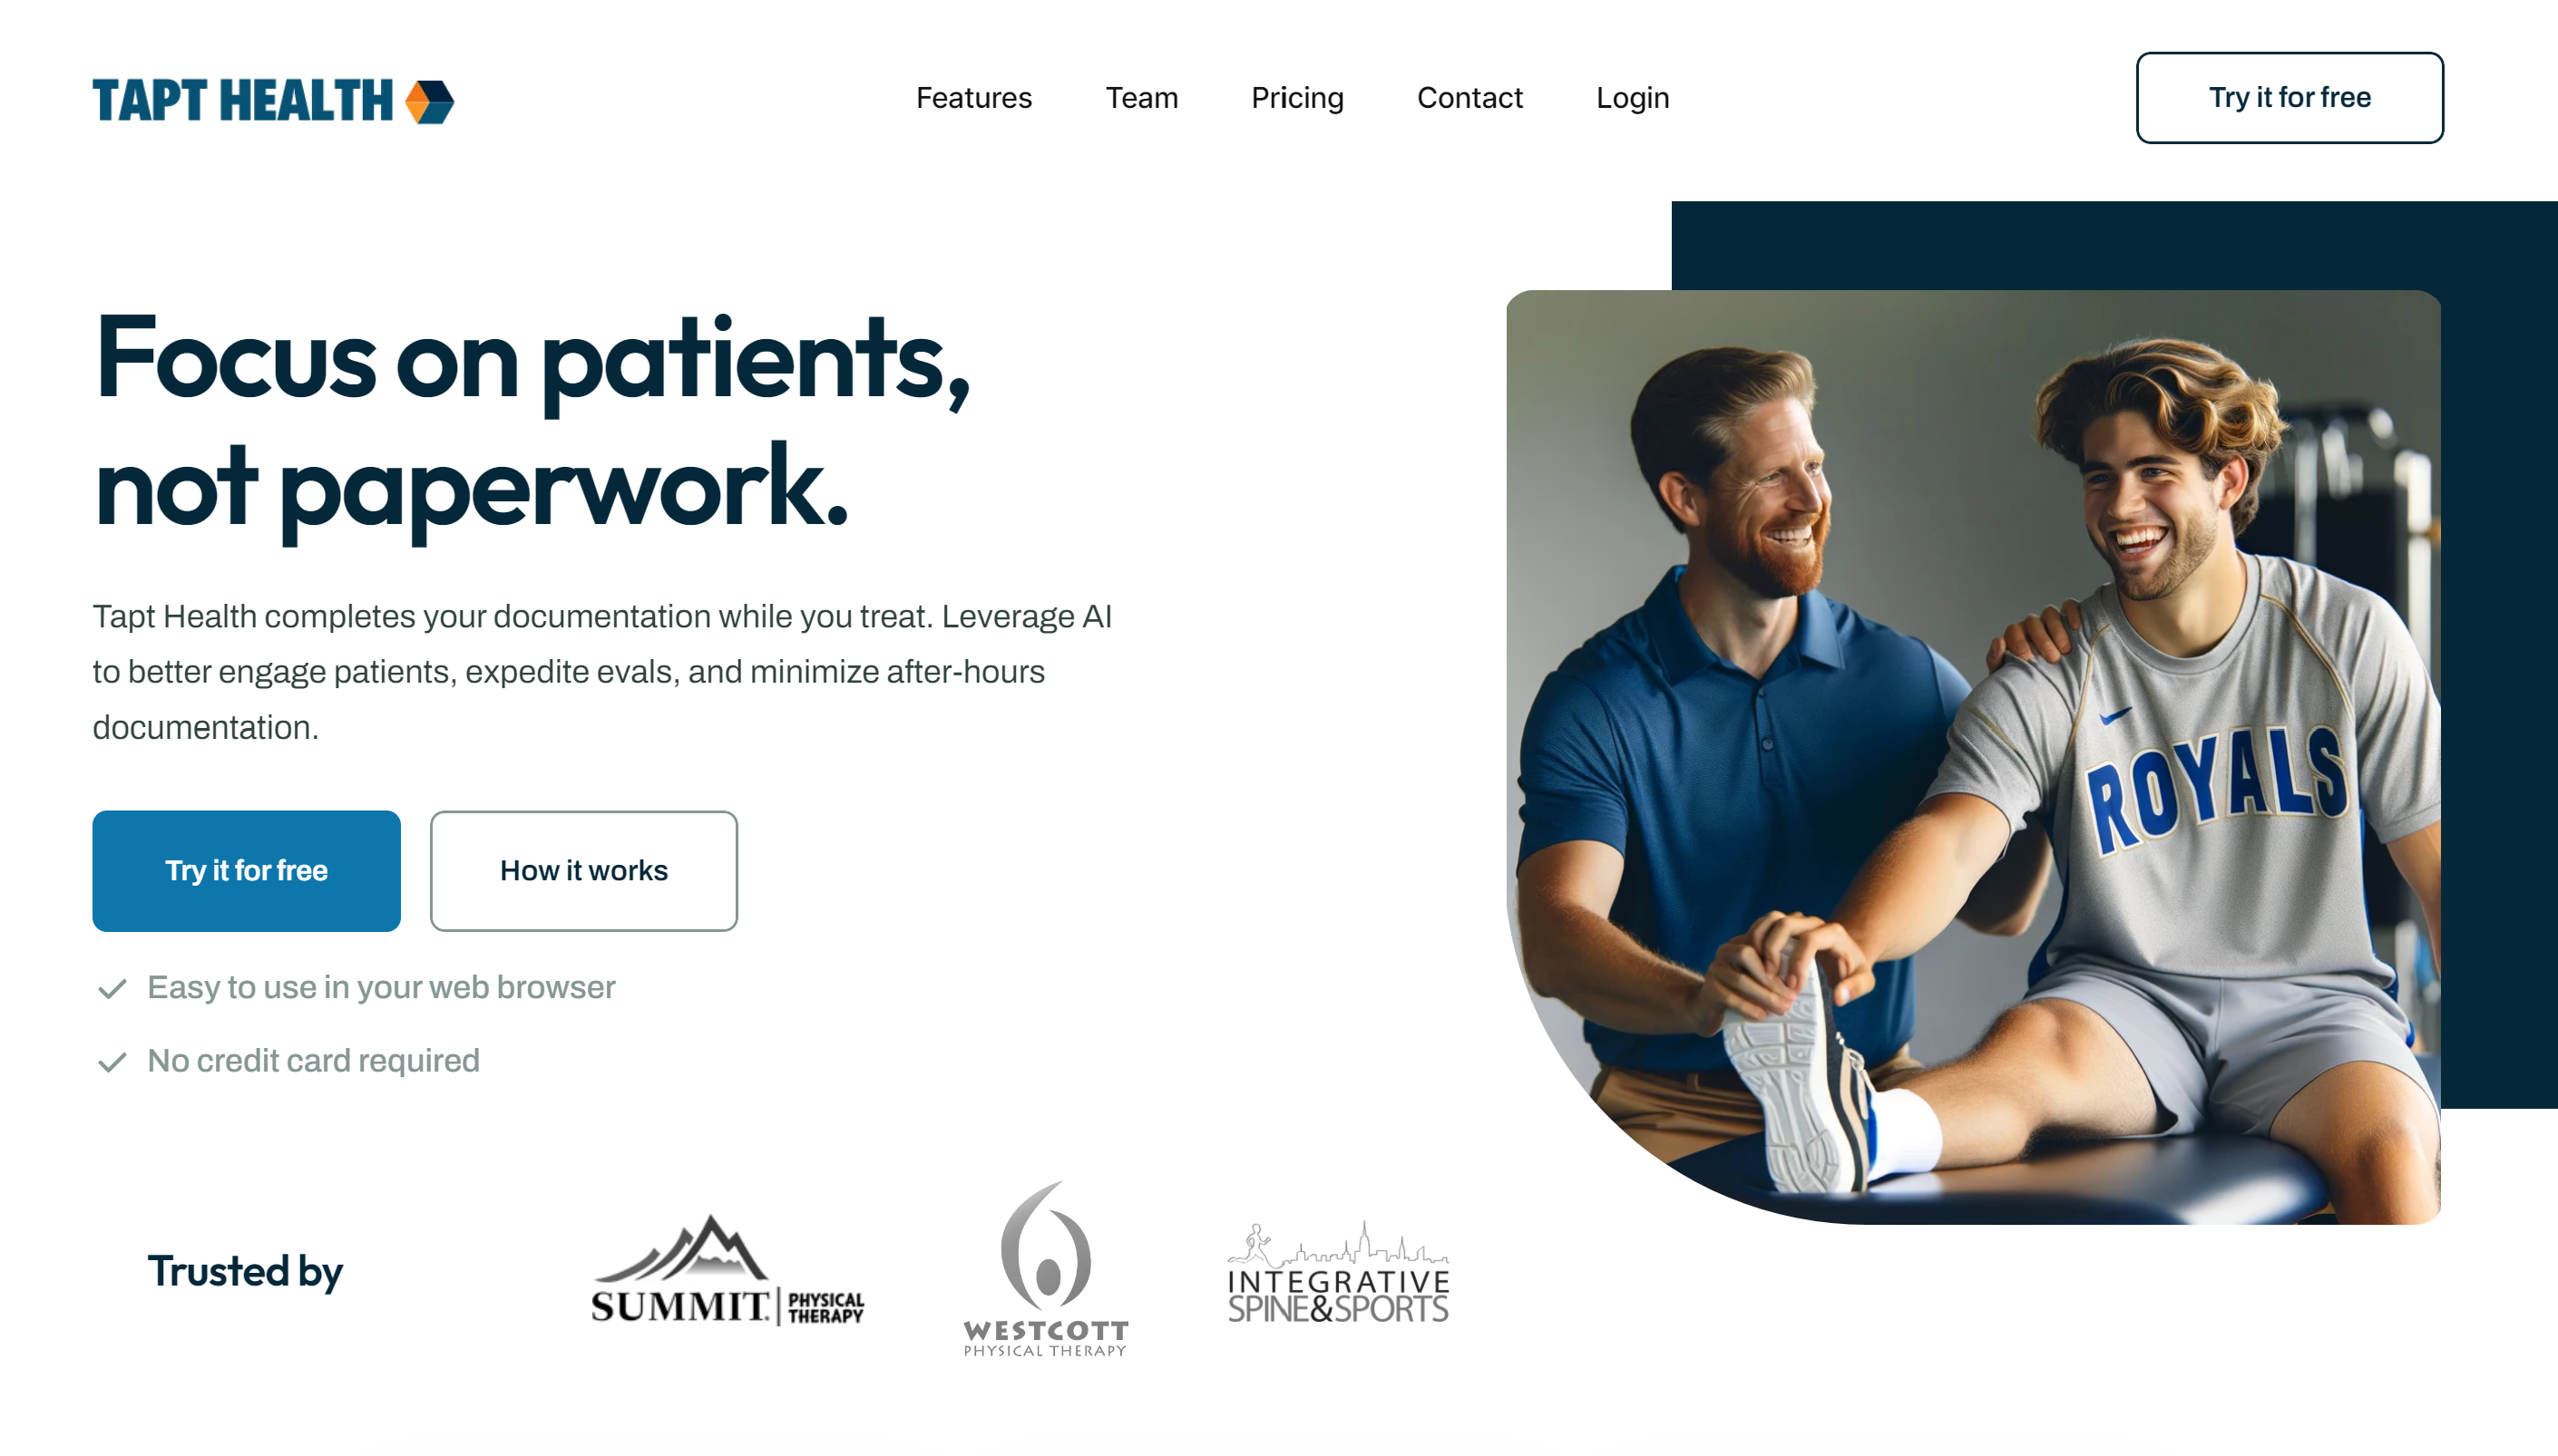The height and width of the screenshot is (1456, 2558).
Task: Click the navigation Features menu item
Action: 971,98
